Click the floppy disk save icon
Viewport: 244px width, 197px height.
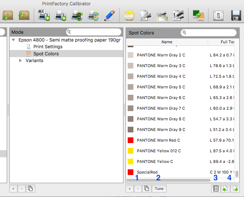click(x=236, y=16)
